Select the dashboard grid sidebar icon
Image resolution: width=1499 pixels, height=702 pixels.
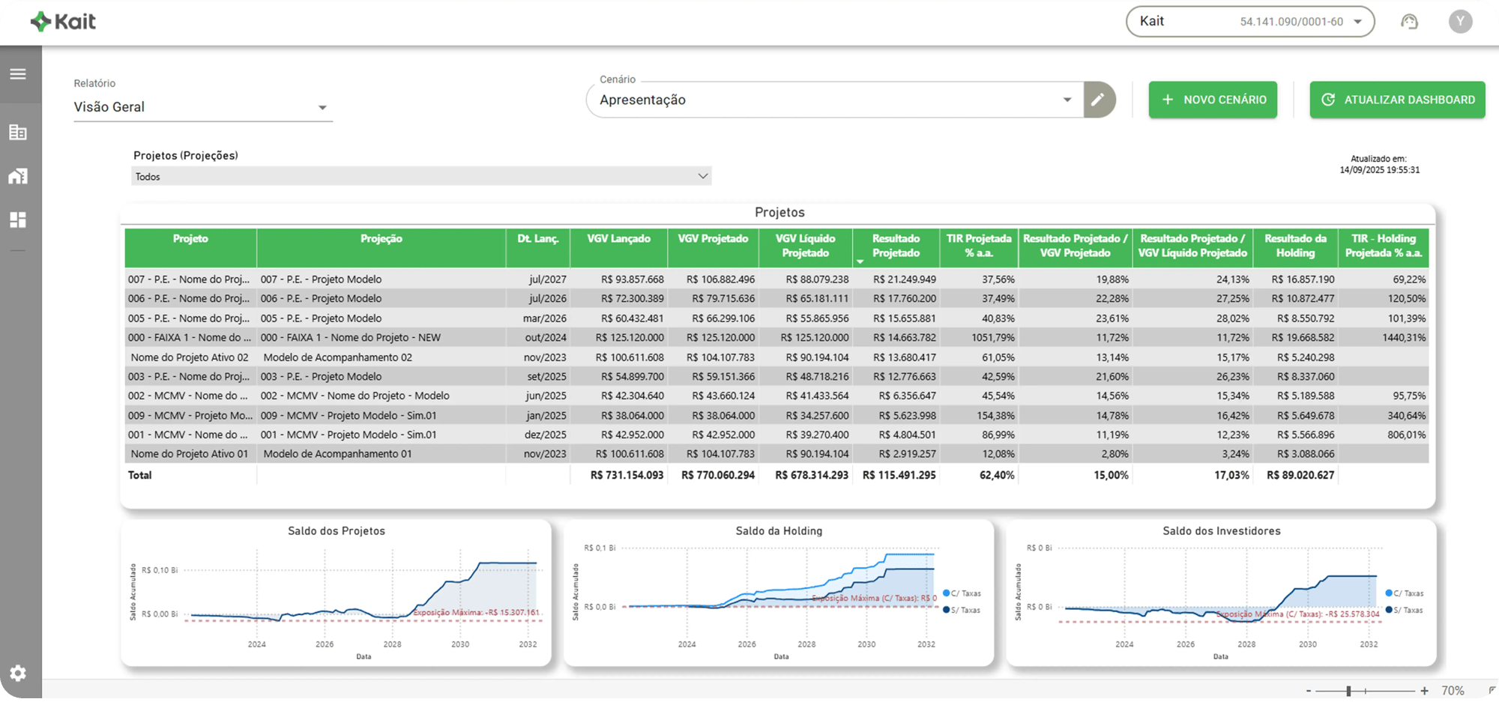pyautogui.click(x=18, y=220)
